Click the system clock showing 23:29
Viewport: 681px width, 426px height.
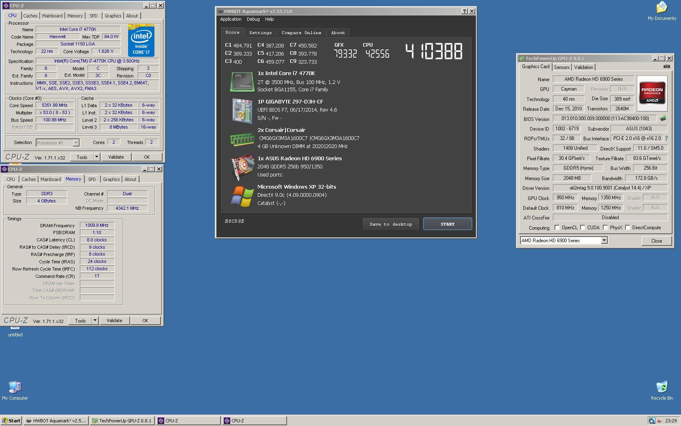point(670,421)
